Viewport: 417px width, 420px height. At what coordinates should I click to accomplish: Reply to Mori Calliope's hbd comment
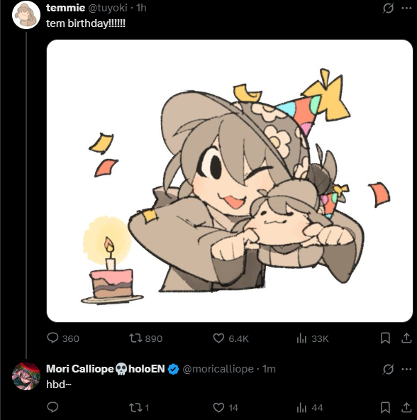click(52, 407)
